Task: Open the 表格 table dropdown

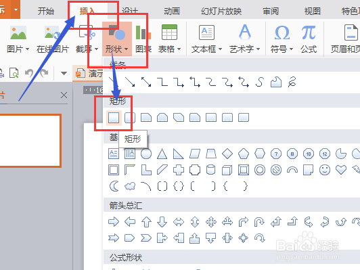Action: click(169, 39)
